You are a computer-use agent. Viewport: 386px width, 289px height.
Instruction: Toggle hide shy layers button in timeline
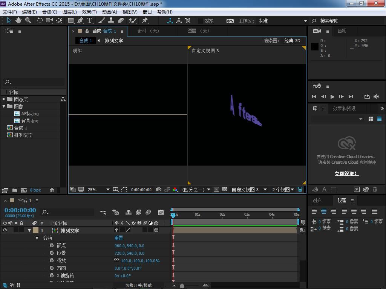[128, 212]
